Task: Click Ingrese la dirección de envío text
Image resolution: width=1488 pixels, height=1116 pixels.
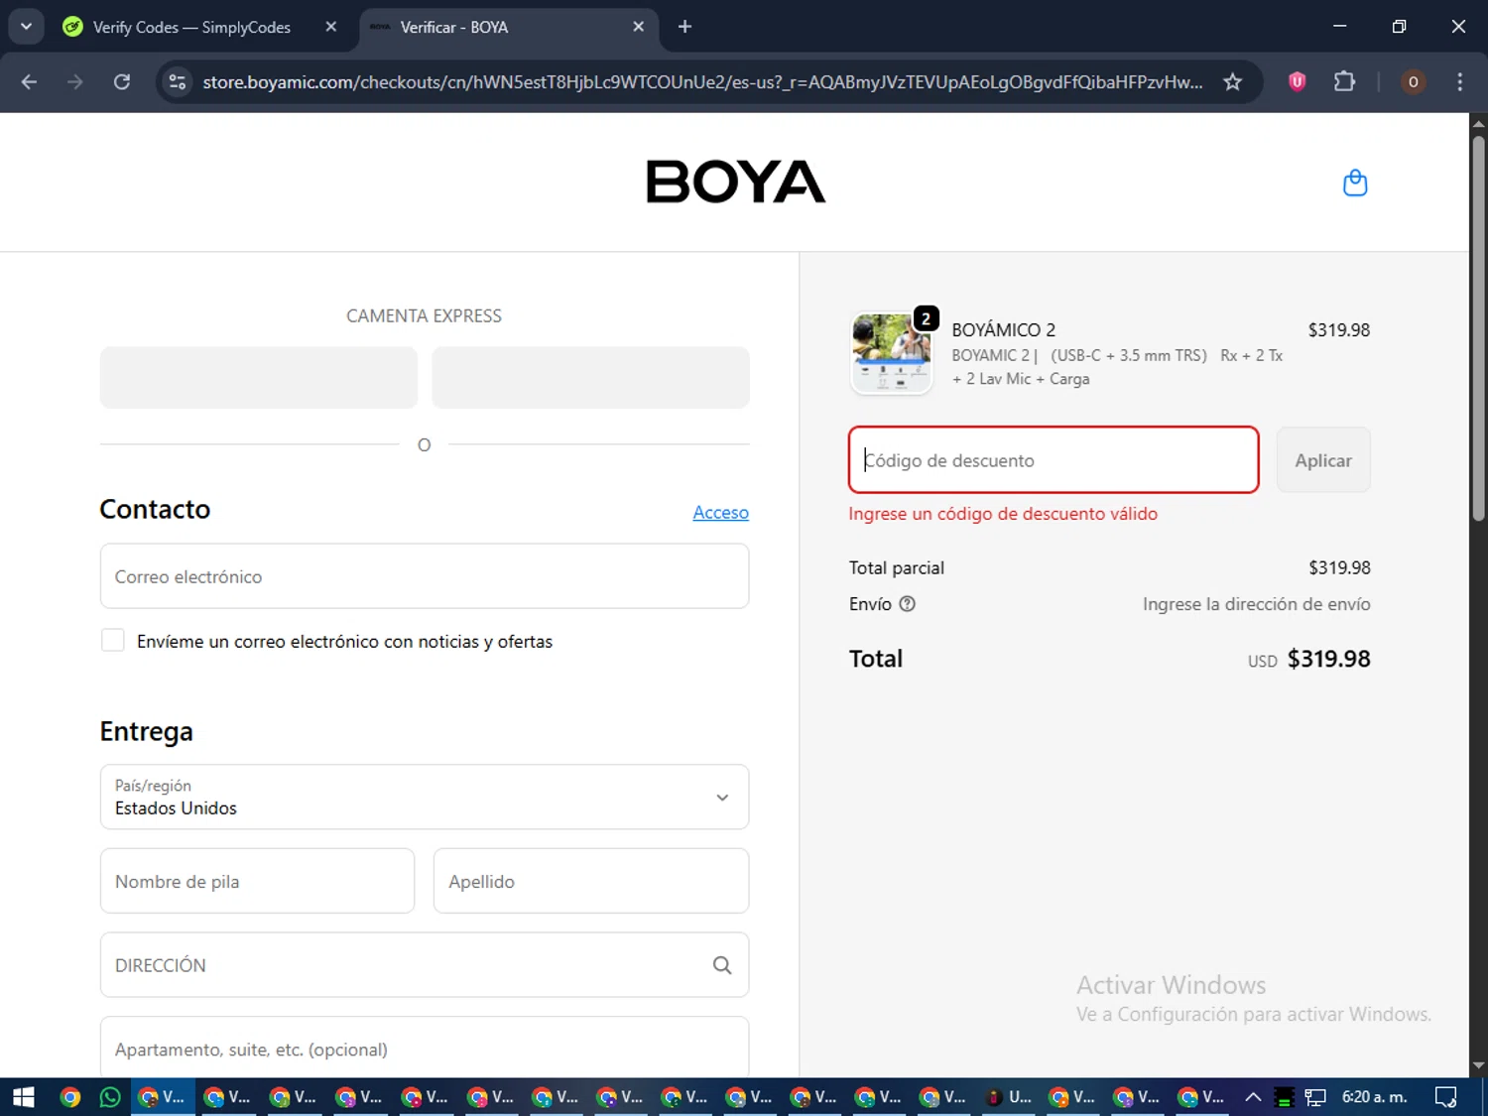Action: click(x=1256, y=604)
